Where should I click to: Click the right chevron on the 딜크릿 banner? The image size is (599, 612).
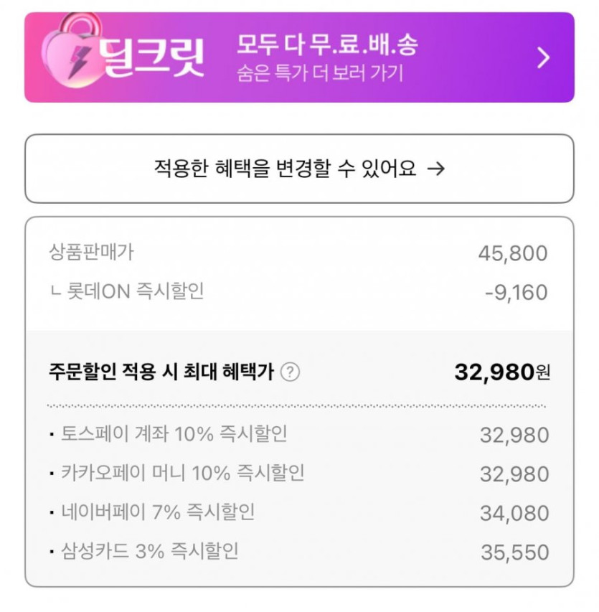[x=543, y=57]
